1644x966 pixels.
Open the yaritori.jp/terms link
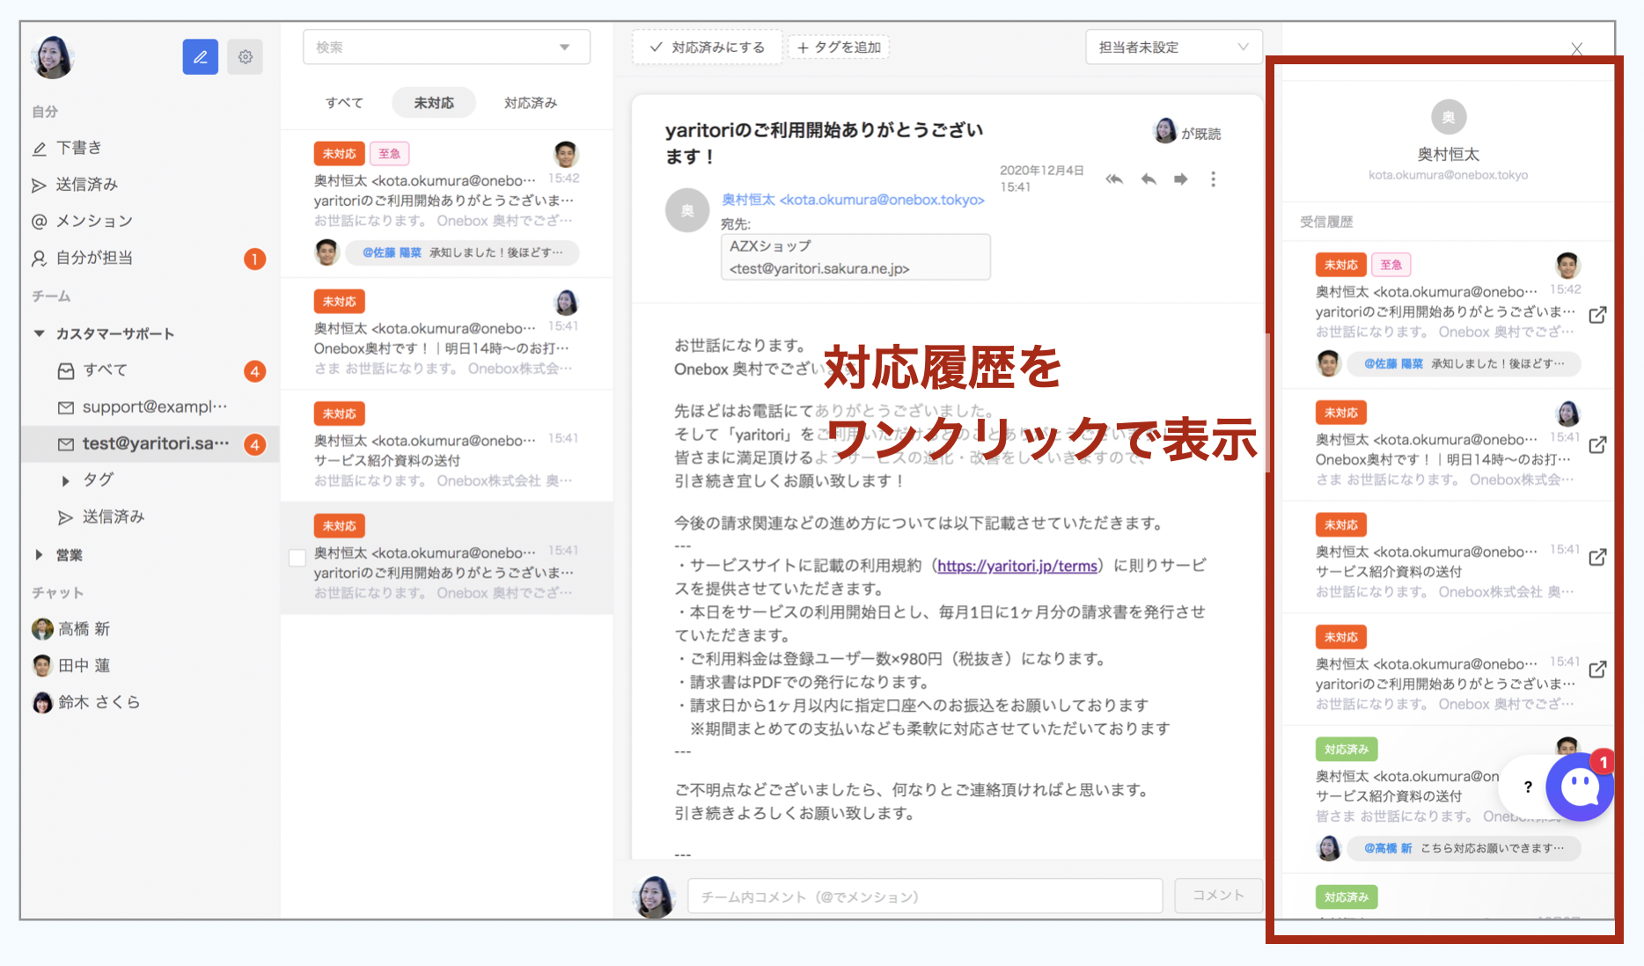tap(1016, 566)
